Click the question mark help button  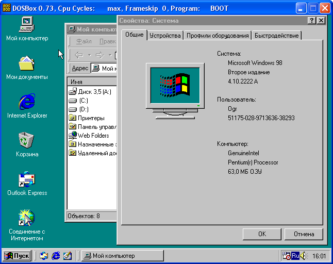tap(311, 21)
